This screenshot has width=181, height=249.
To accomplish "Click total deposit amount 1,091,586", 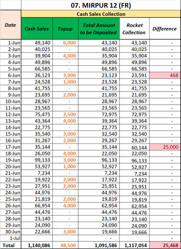I will 99,245.
